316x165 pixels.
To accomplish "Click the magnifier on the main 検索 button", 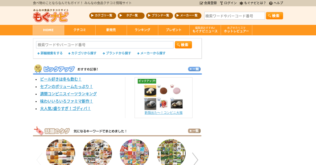I will 178,45.
